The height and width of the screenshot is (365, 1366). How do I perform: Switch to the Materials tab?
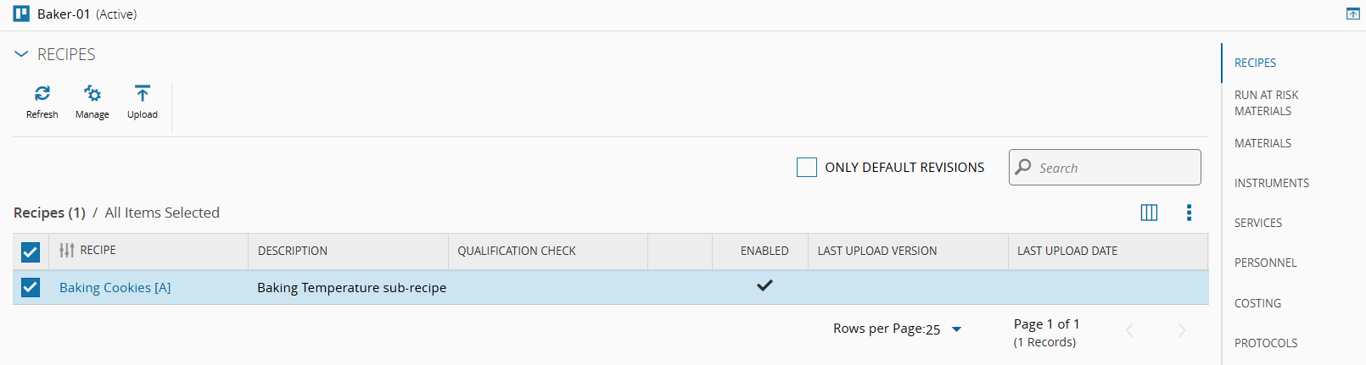pyautogui.click(x=1262, y=143)
